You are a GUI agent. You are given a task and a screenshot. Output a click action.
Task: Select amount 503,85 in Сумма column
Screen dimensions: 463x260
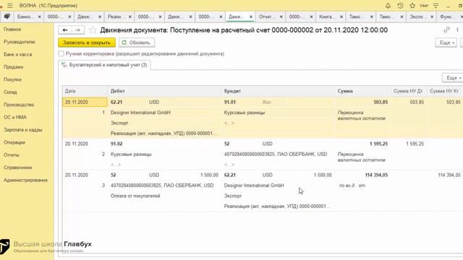click(381, 103)
